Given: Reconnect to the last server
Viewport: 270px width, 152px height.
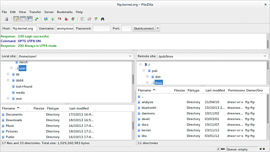Looking at the screenshot, I should pos(73,19).
